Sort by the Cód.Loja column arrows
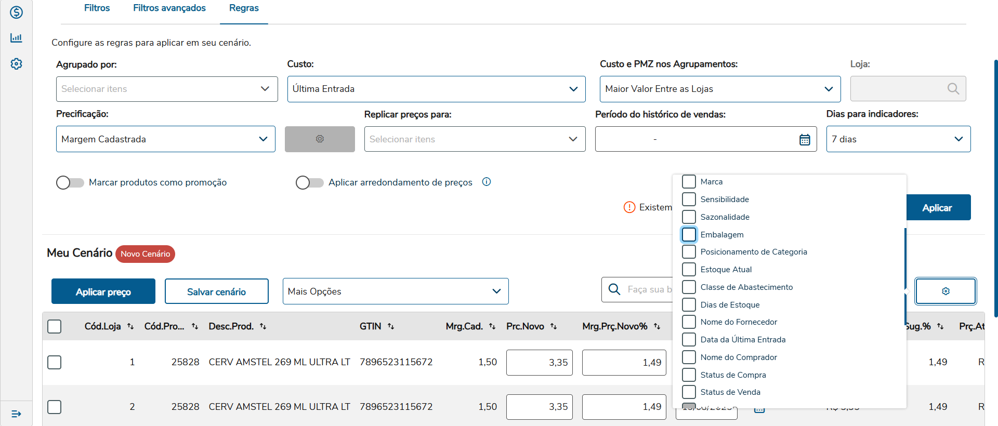The width and height of the screenshot is (998, 426). coord(130,326)
